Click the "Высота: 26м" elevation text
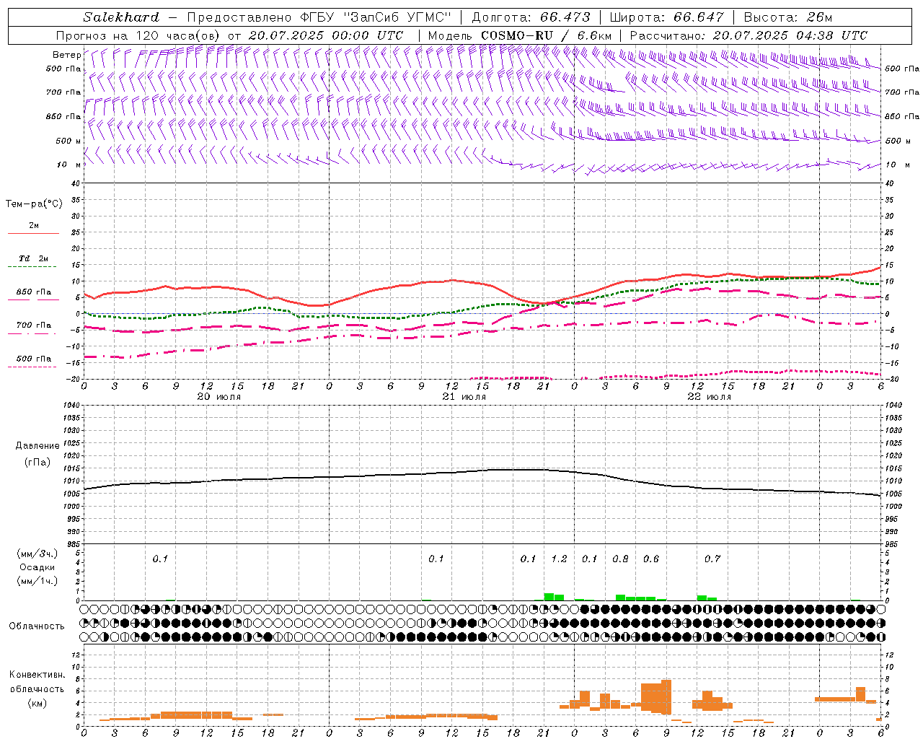923x739 pixels. pyautogui.click(x=787, y=17)
